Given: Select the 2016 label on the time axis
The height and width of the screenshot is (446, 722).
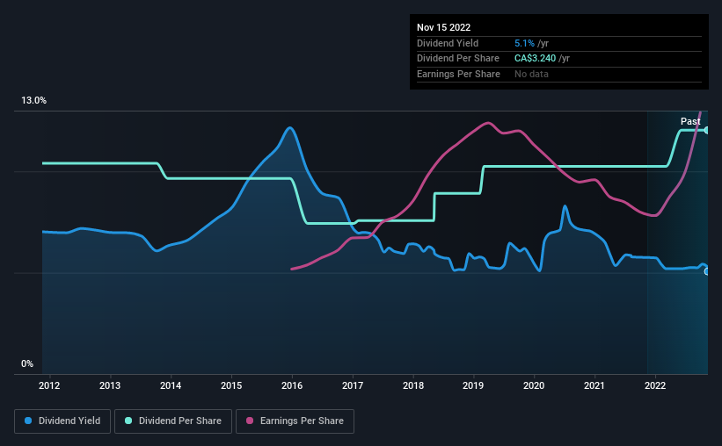Looking at the screenshot, I should point(292,385).
